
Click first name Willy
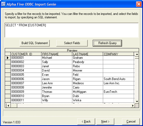tap(57, 100)
